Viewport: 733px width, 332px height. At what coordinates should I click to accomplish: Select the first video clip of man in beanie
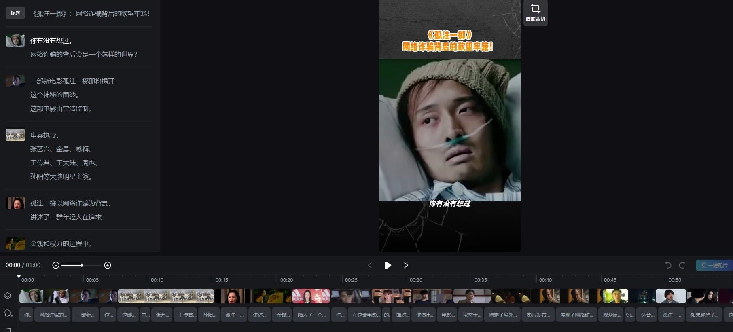tap(32, 296)
